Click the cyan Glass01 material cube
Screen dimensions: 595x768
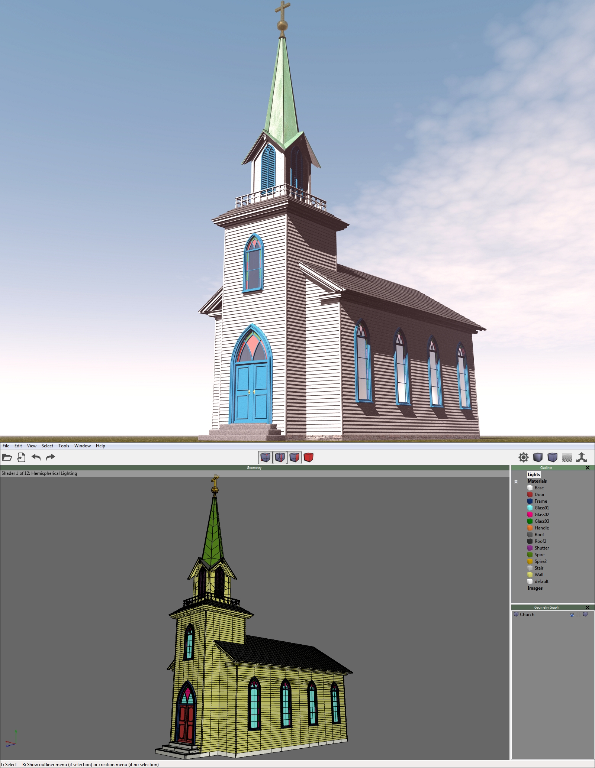(530, 508)
